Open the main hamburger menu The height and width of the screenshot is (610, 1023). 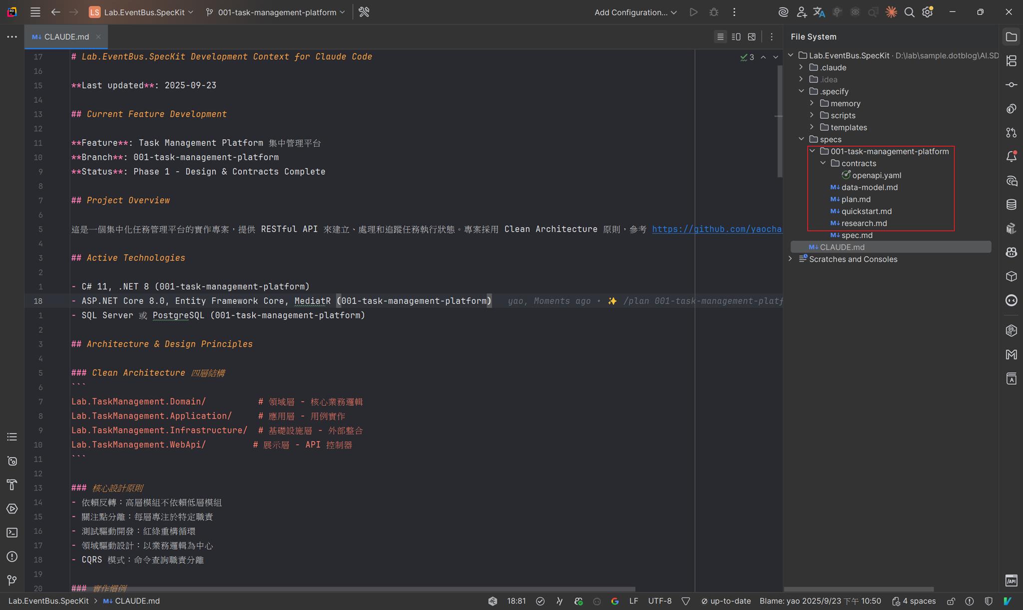35,12
